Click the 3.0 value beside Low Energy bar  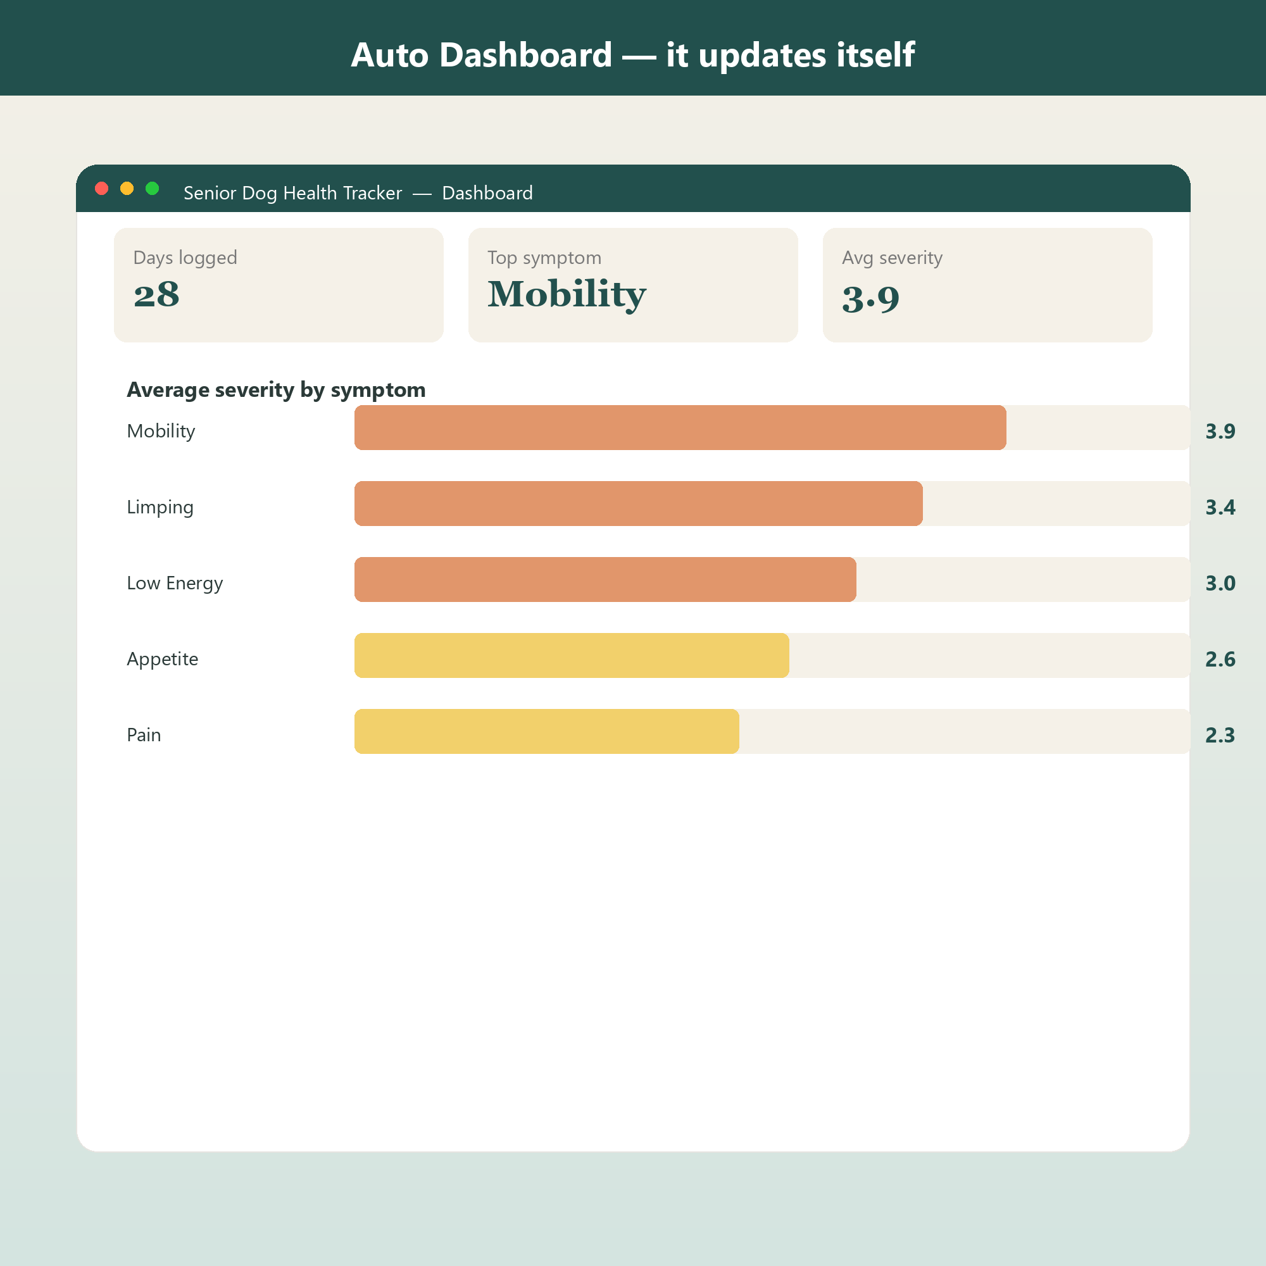1220,583
